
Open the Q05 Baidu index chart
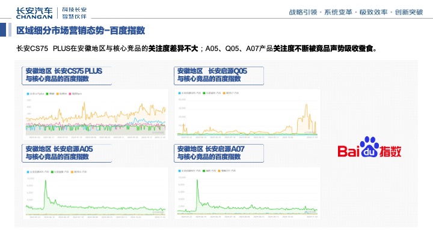(247, 115)
